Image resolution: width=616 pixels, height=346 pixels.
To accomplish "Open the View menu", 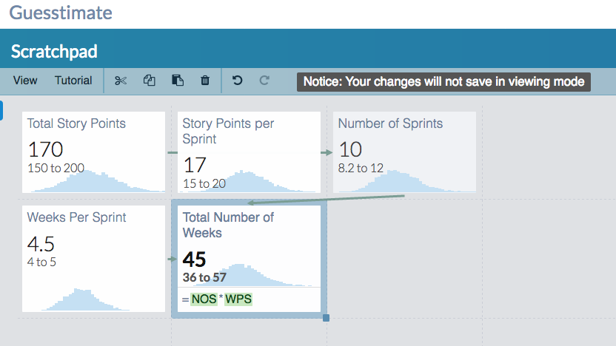I will pyautogui.click(x=25, y=81).
